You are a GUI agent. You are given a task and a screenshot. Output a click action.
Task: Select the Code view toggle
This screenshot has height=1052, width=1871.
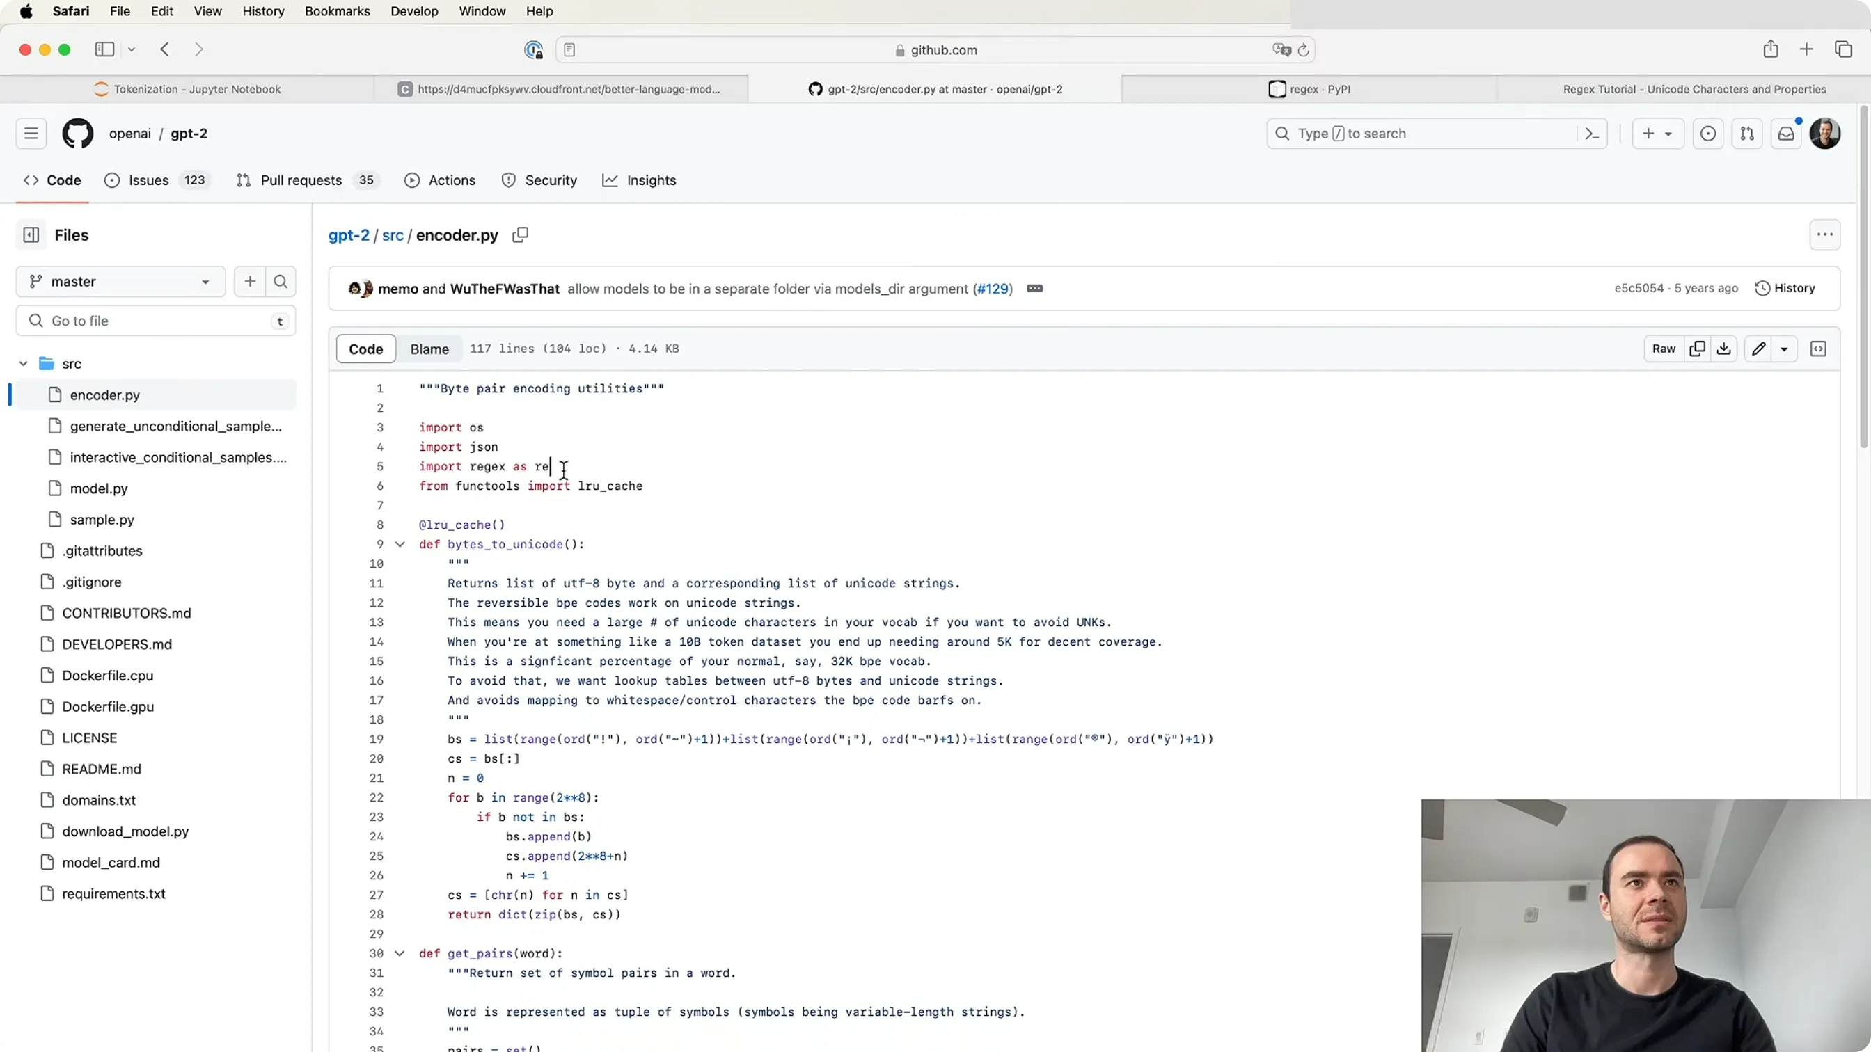point(365,349)
